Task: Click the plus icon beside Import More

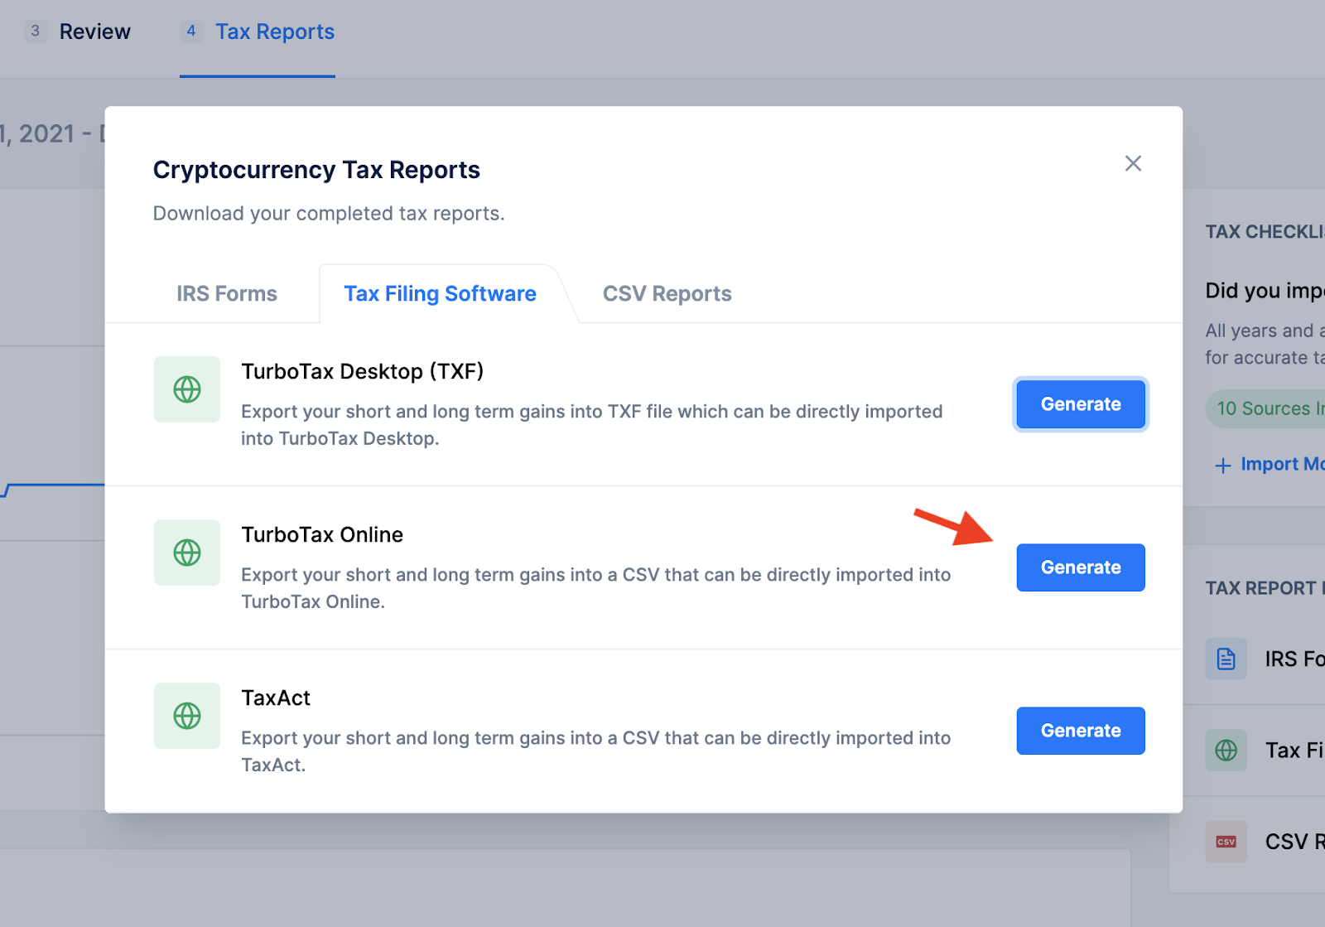Action: click(x=1223, y=464)
